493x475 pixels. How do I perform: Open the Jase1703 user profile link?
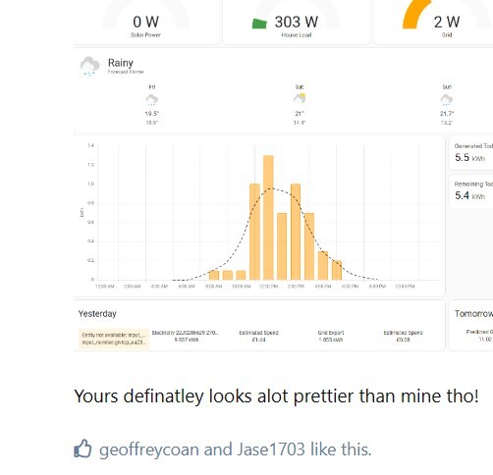271,449
